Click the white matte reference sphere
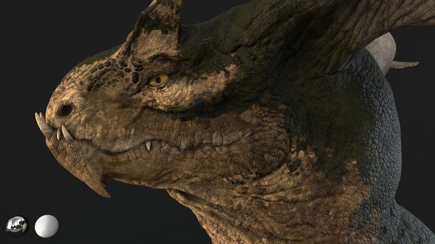Viewport: 435px width, 244px height. coord(47,226)
